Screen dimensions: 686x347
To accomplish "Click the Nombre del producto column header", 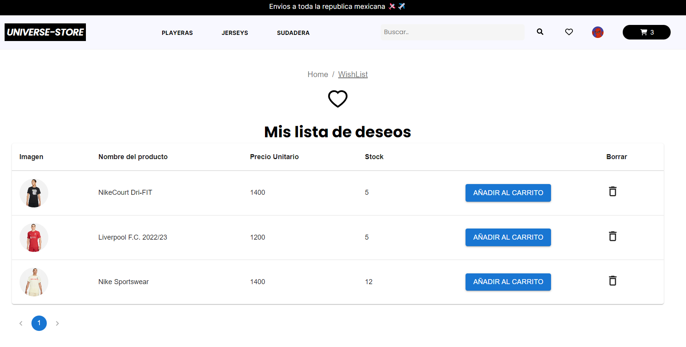I will [x=133, y=157].
